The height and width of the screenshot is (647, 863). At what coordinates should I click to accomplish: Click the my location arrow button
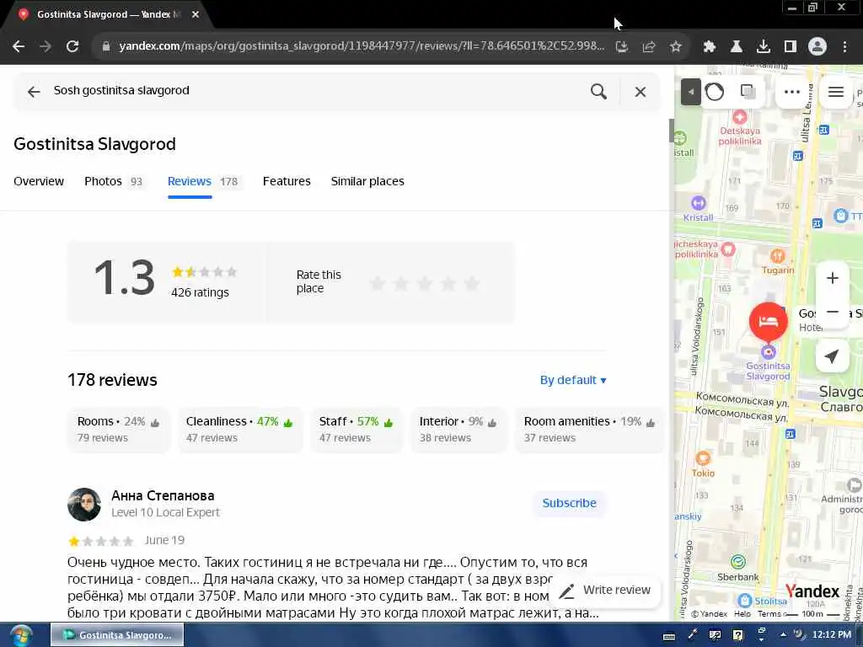[x=832, y=356]
